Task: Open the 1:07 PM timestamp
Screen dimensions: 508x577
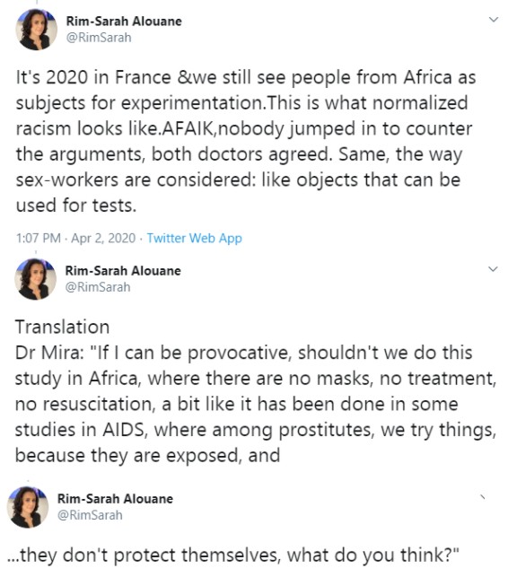Action: tap(39, 238)
